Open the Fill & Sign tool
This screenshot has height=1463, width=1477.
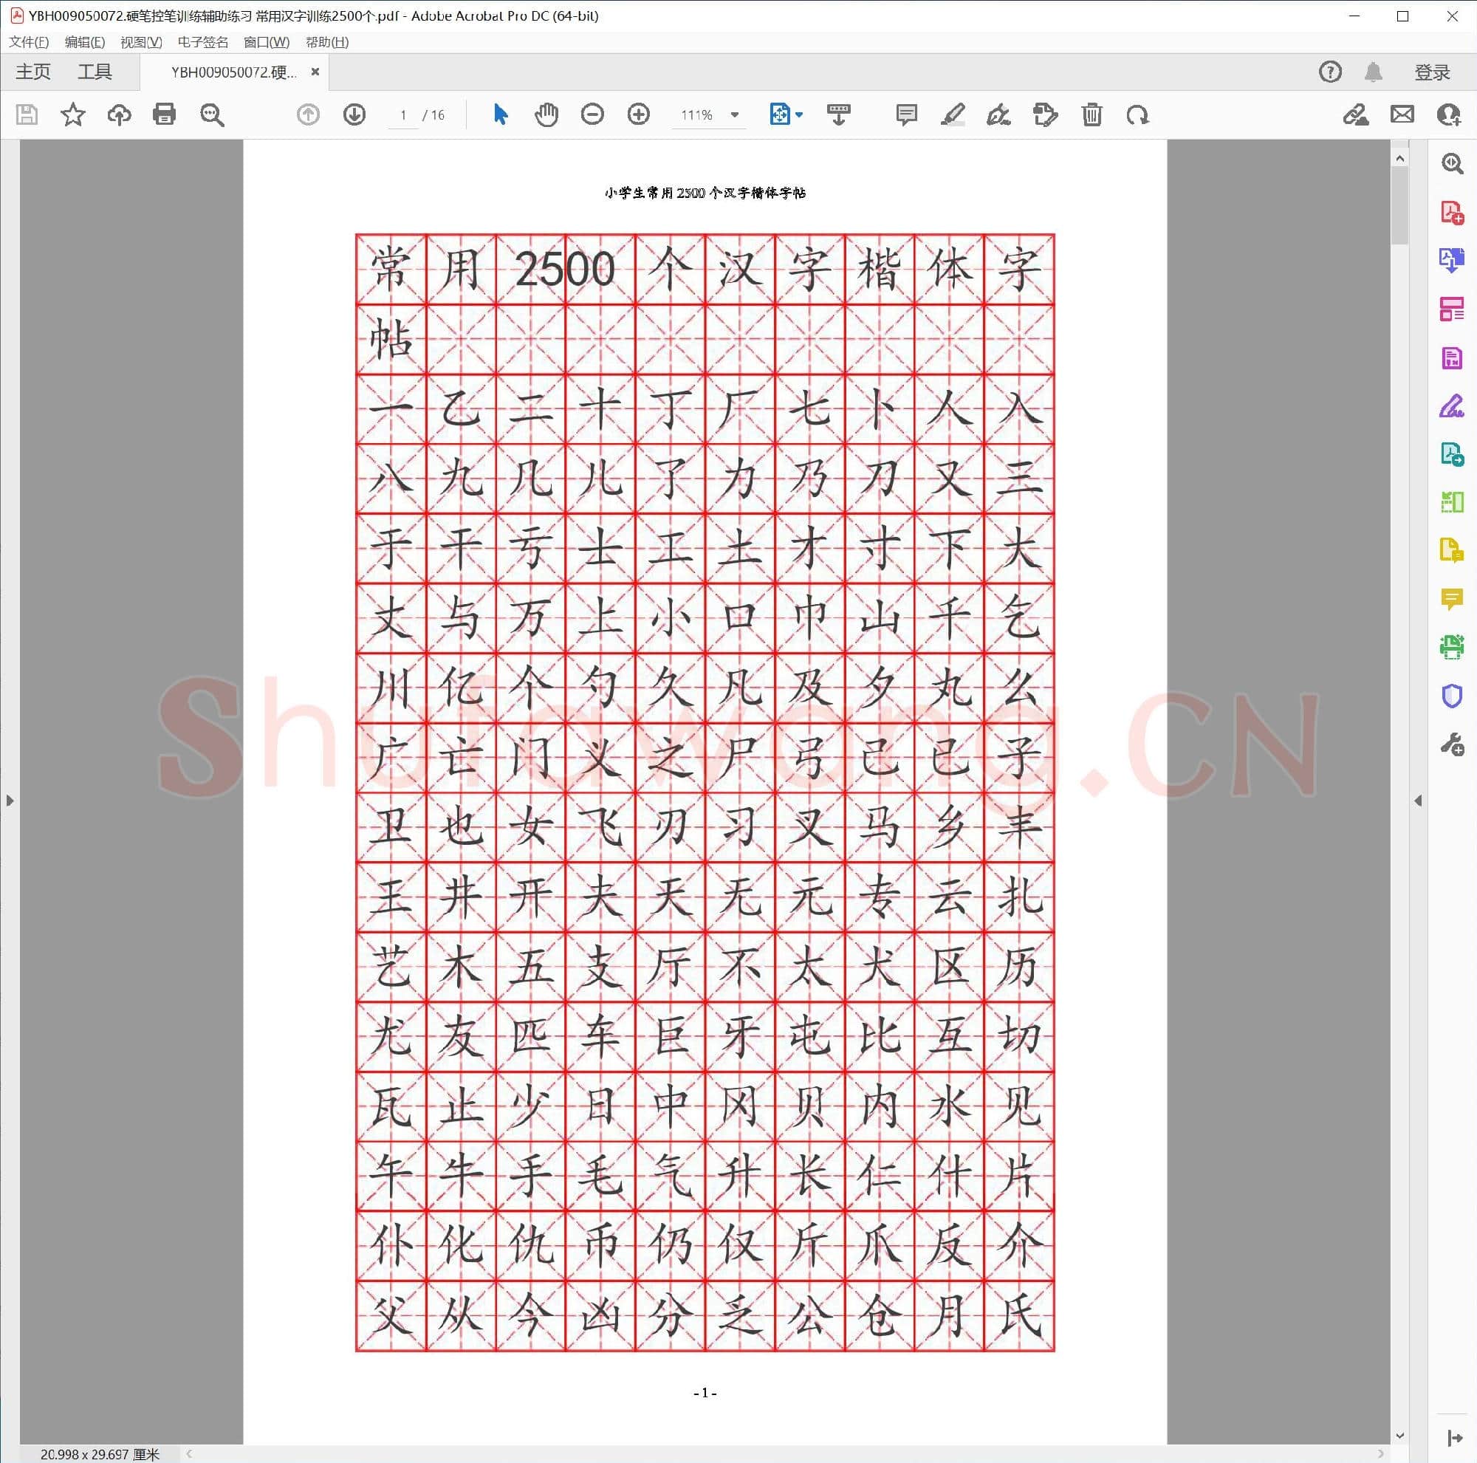click(x=1451, y=408)
